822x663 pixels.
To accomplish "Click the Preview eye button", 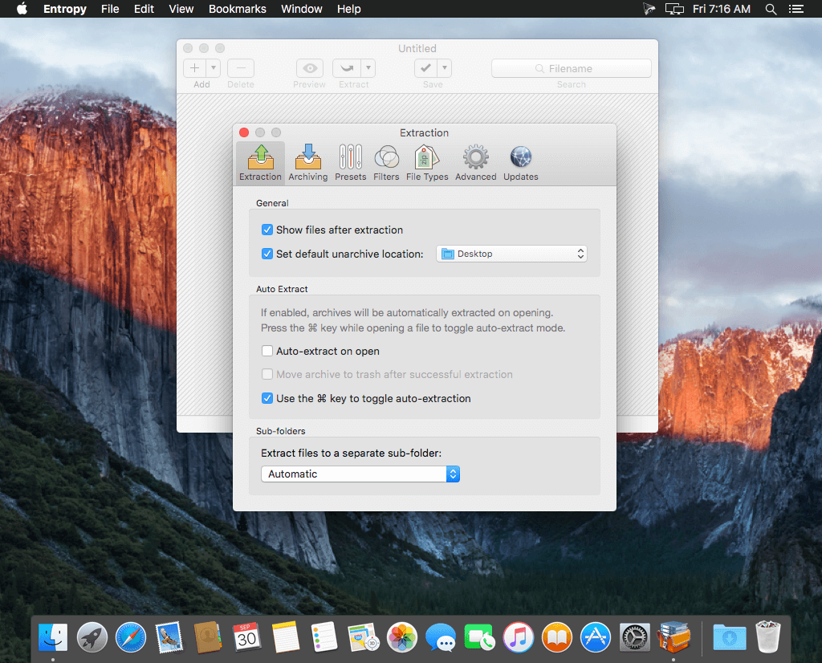I will click(x=310, y=68).
